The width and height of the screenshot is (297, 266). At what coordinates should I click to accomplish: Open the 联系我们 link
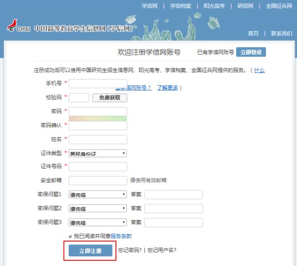(x=282, y=33)
